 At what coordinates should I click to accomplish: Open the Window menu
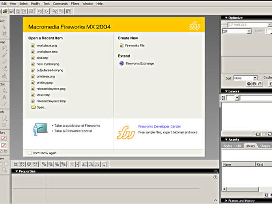pos(88,4)
